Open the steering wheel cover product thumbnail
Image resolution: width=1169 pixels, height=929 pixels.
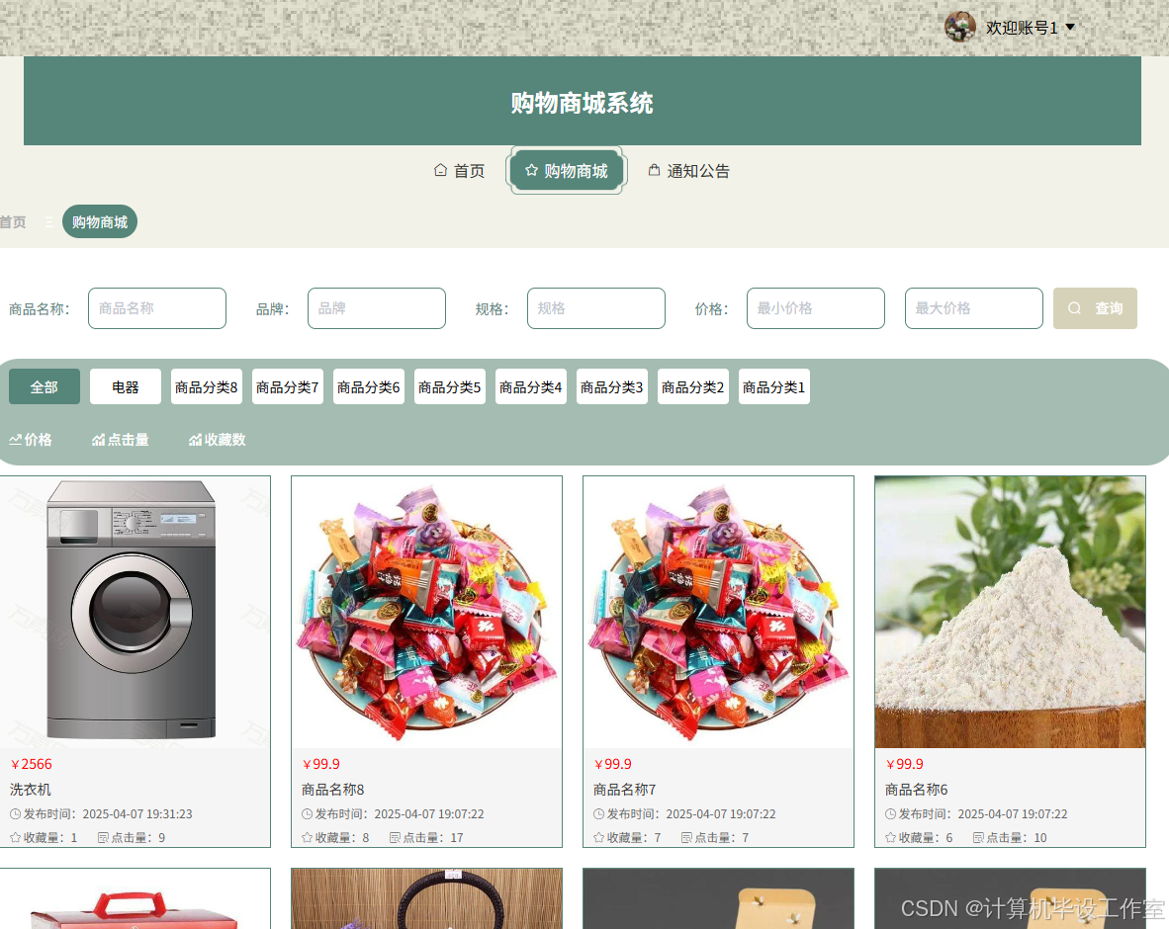coord(426,898)
